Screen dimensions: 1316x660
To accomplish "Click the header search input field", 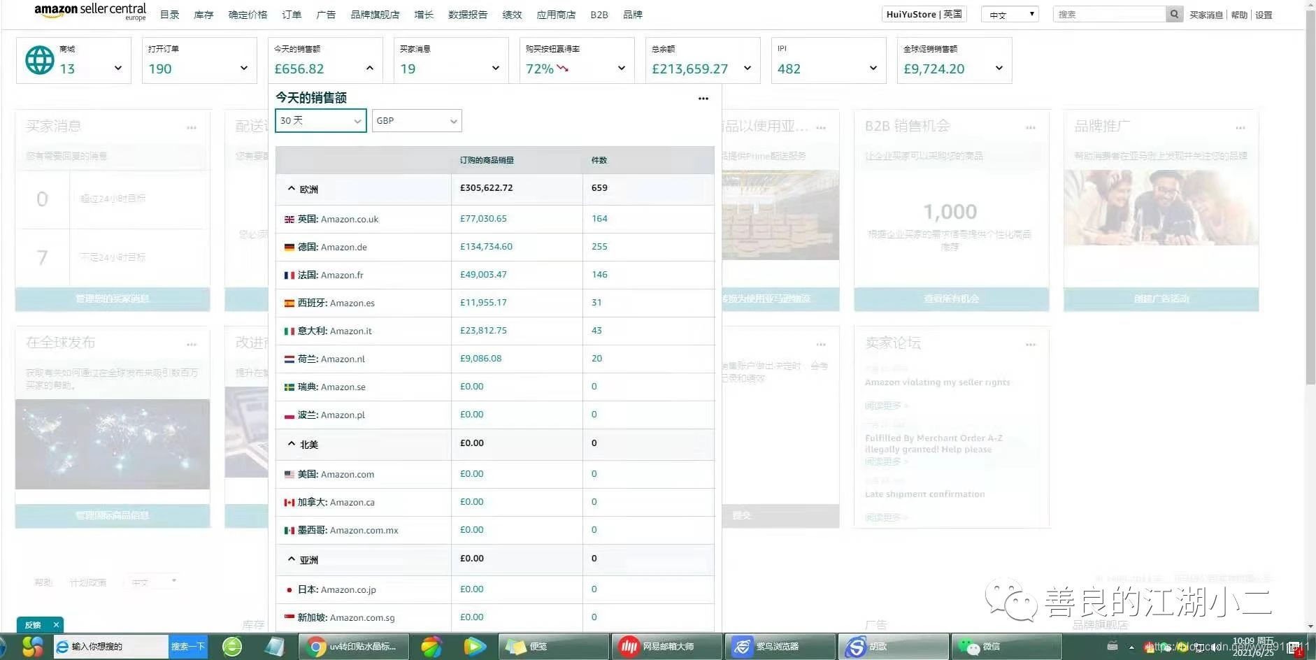I will pyautogui.click(x=1109, y=14).
